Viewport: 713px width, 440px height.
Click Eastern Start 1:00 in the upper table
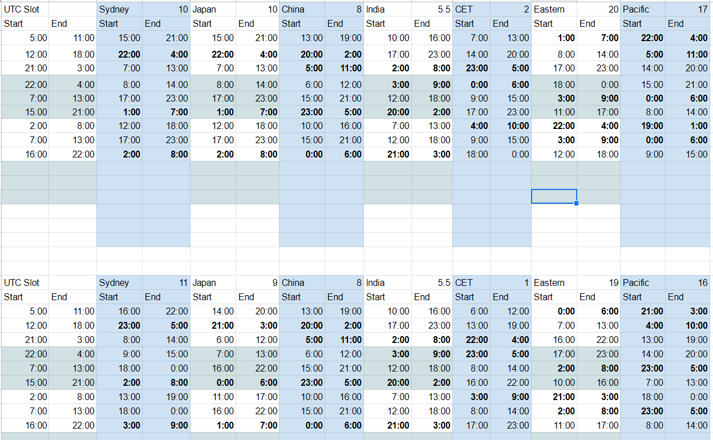pyautogui.click(x=554, y=38)
